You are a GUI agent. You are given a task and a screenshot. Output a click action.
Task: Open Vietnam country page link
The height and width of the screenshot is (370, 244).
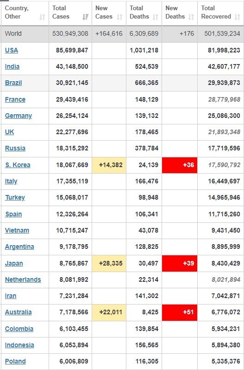(17, 231)
